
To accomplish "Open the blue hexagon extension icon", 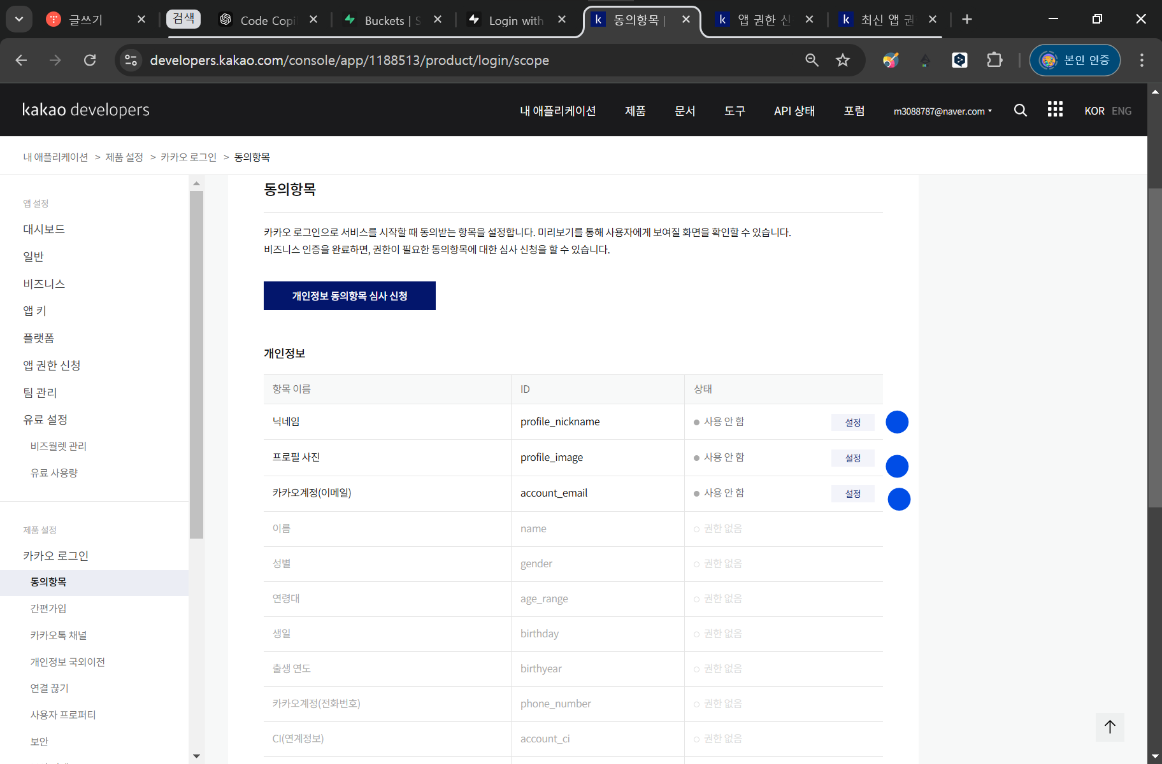I will tap(959, 60).
